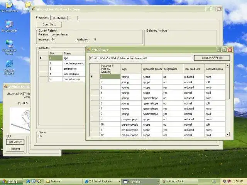Image resolution: width=247 pixels, height=185 pixels.
Task: Maximize the Arff Viewer window
Action: (224, 50)
